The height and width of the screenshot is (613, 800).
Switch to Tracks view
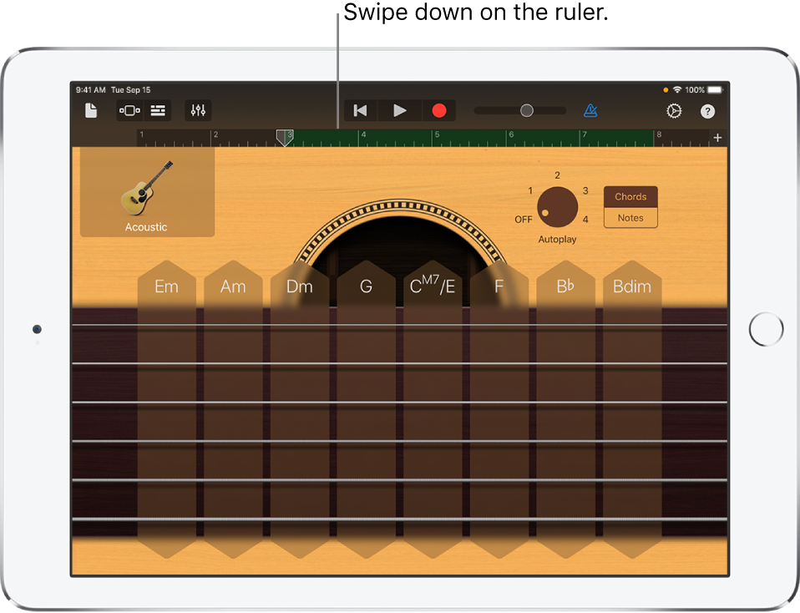[x=157, y=110]
